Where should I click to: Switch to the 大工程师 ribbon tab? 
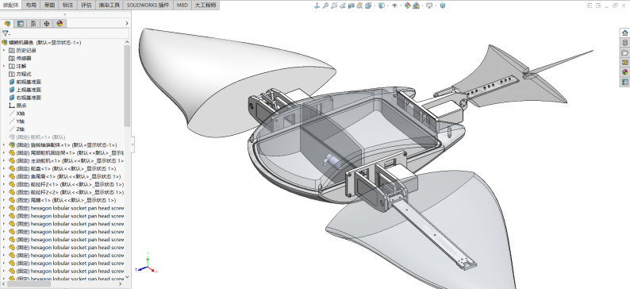click(206, 6)
